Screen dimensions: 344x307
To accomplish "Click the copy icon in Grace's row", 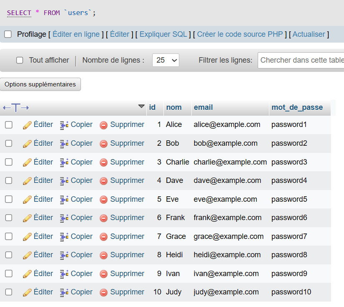I will (x=64, y=237).
